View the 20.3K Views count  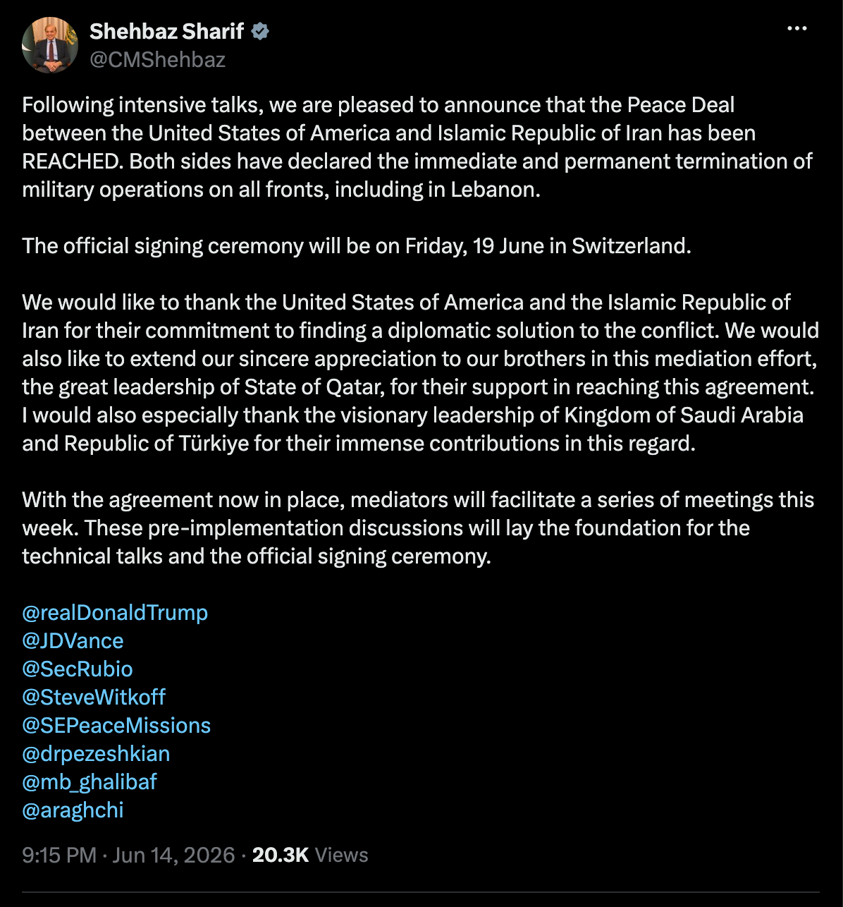pyautogui.click(x=310, y=855)
